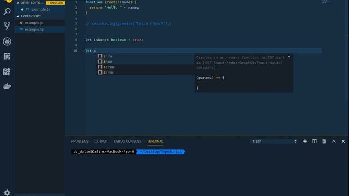Close the suggestion details popup
Image resolution: width=349 pixels, height=196 pixels.
click(289, 57)
